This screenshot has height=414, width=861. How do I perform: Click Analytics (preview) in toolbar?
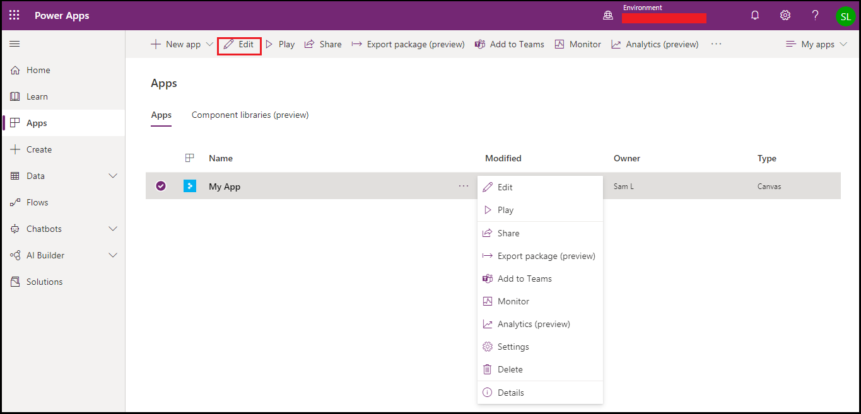coord(655,44)
